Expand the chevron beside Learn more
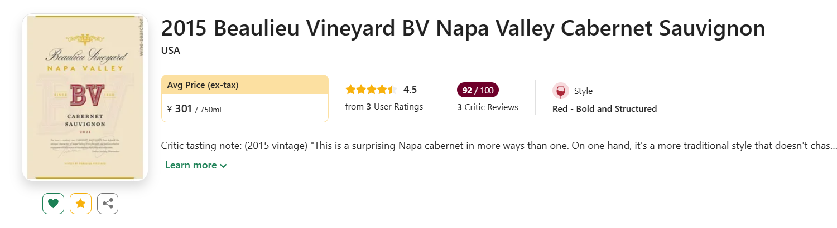This screenshot has width=837, height=228. pyautogui.click(x=224, y=166)
